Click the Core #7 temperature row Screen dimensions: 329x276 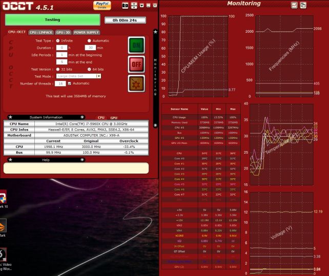201,195
